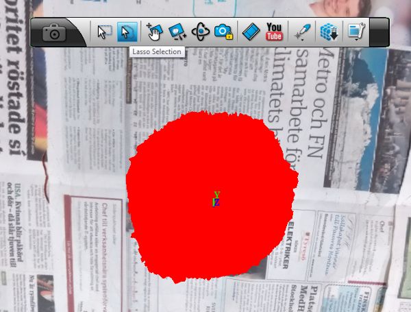Open the film strip video tool
Viewport: 411px width, 312px height.
click(251, 32)
